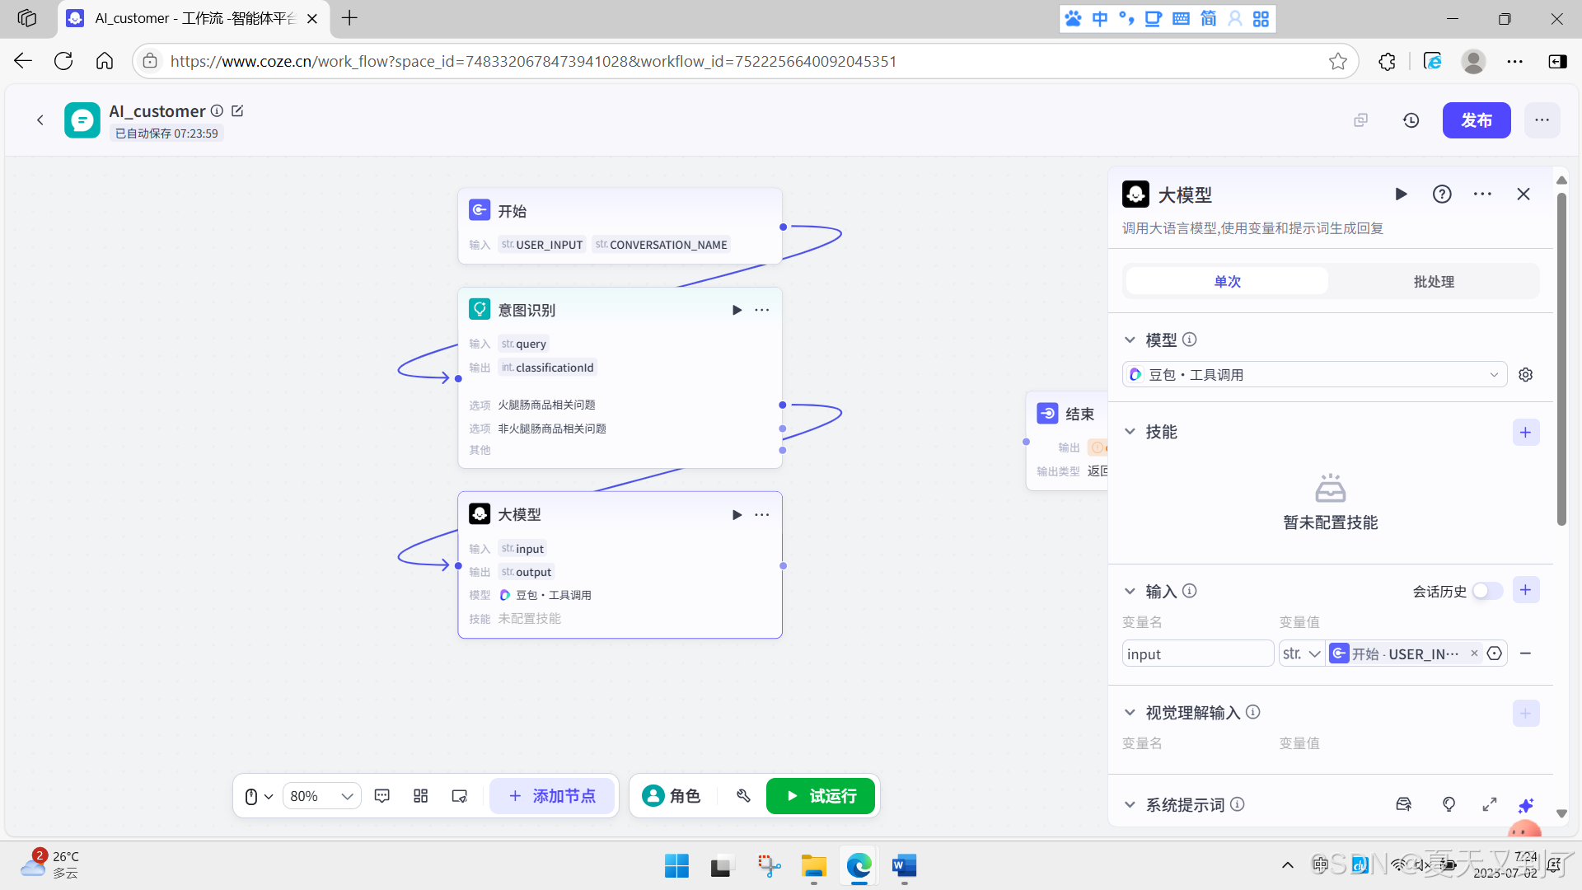
Task: Open the 80% zoom level dropdown
Action: [x=321, y=796]
